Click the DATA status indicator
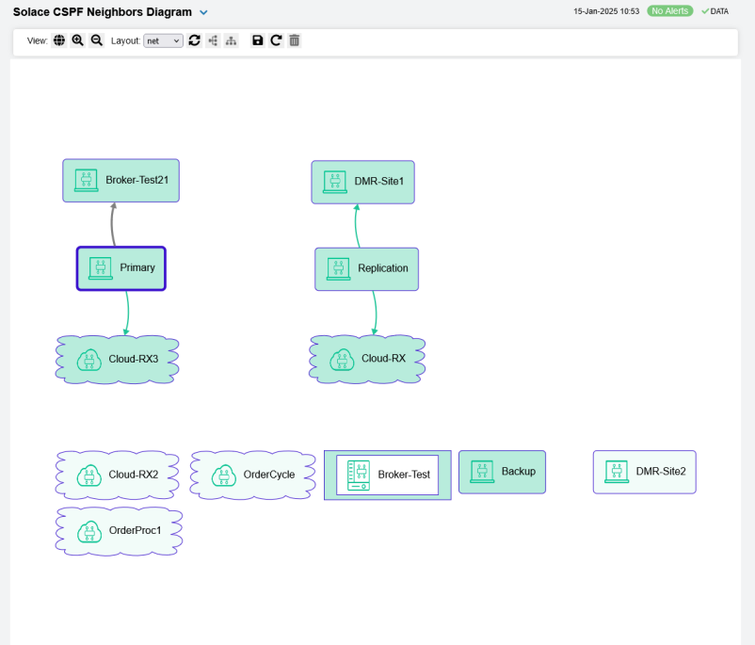The image size is (755, 645). [x=715, y=11]
